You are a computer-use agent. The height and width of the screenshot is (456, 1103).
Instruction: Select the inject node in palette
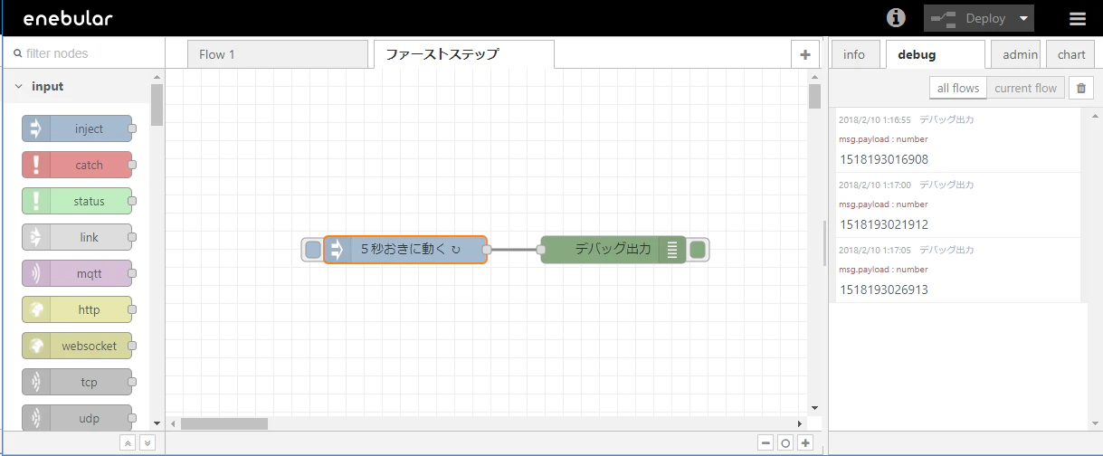77,128
